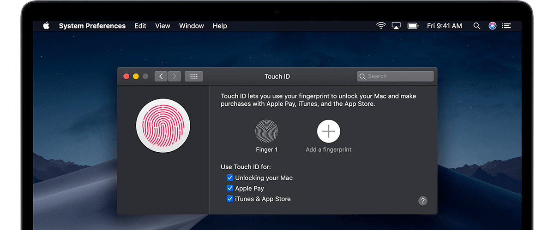Toggle iTunes & App Store checkbox
Screen dimensions: 554x230
(229, 199)
